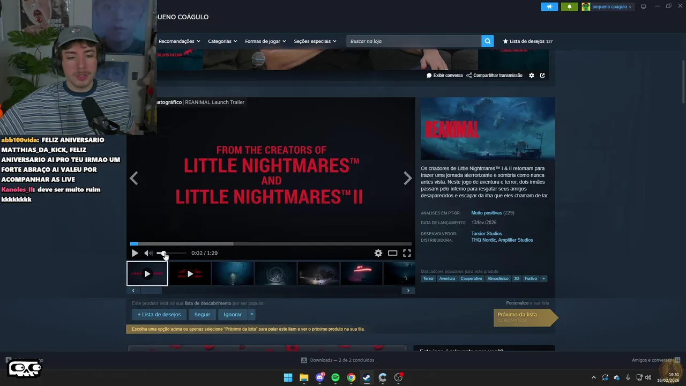Add a tag with the plus button

[x=543, y=279]
